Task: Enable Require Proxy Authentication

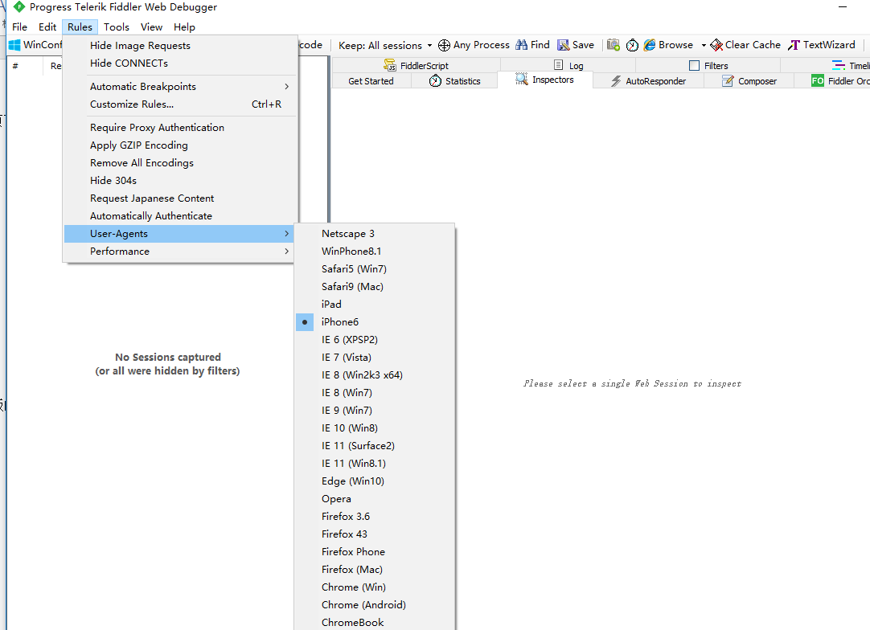Action: [180, 128]
